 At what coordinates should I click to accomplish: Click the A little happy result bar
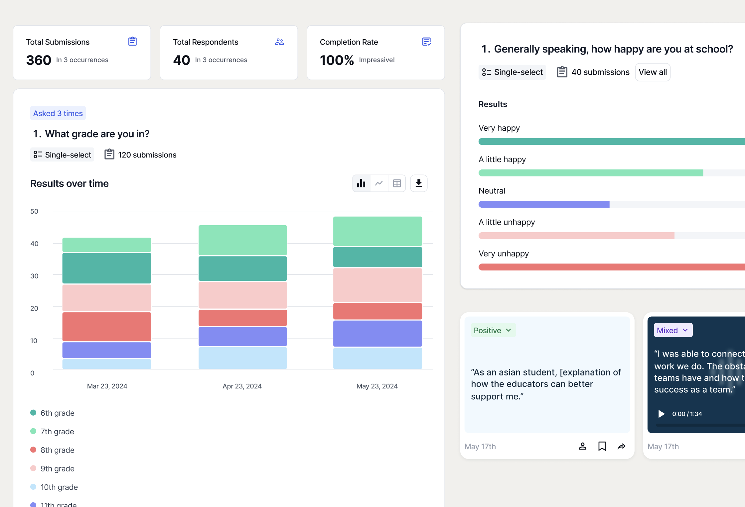[x=591, y=173]
